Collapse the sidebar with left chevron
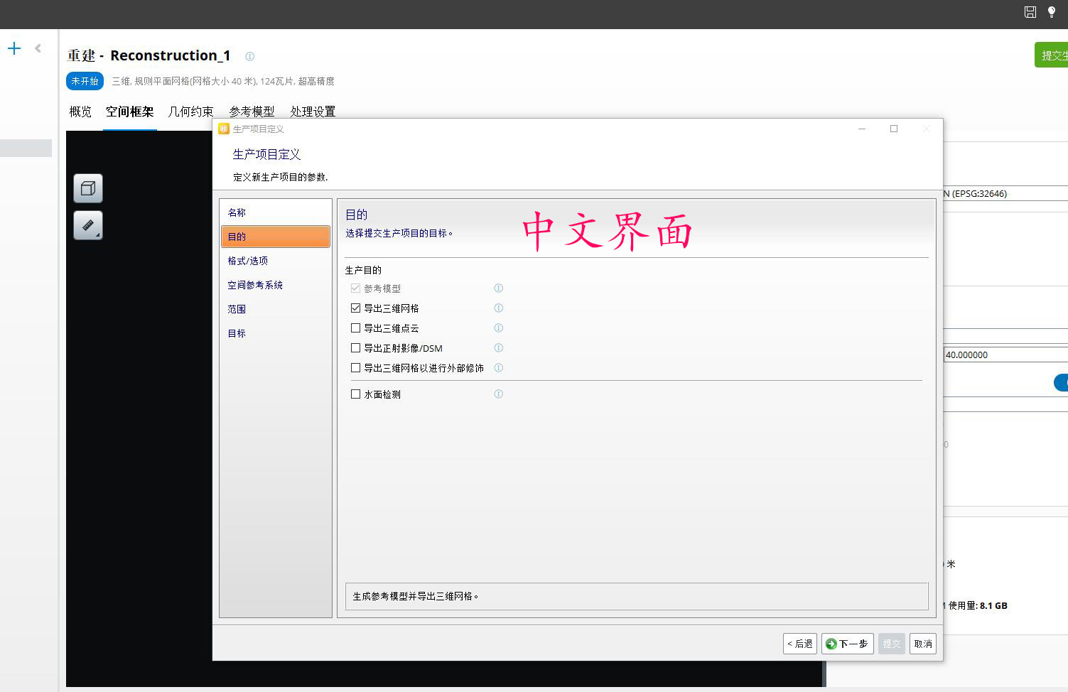1068x692 pixels. coord(38,48)
